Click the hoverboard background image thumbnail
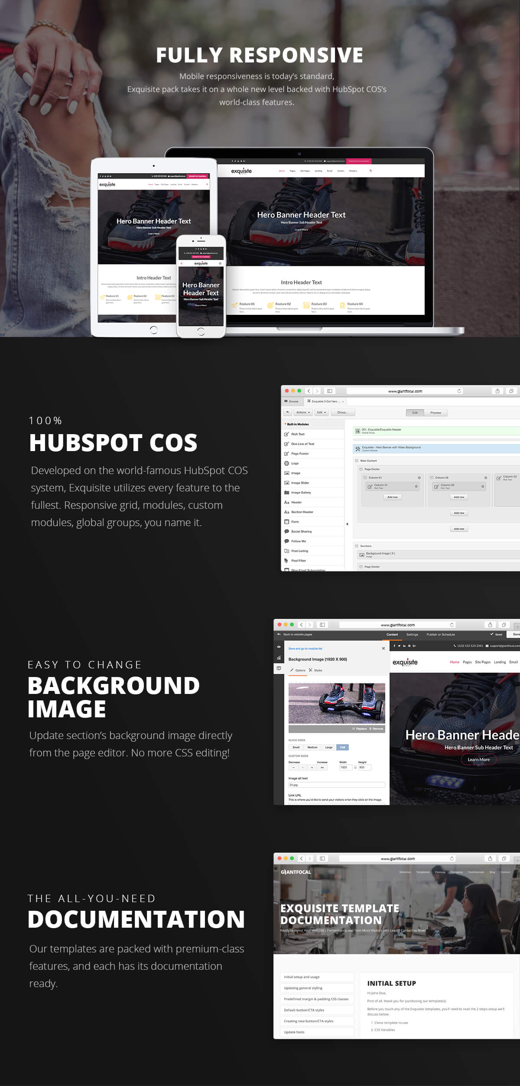520x1086 pixels. pos(337,703)
